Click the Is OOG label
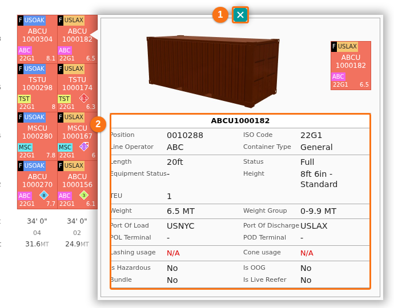Screen dimensions: 394x308 pos(254,268)
